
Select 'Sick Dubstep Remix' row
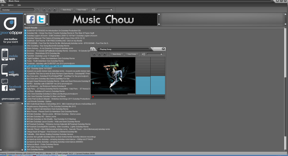point(35,150)
